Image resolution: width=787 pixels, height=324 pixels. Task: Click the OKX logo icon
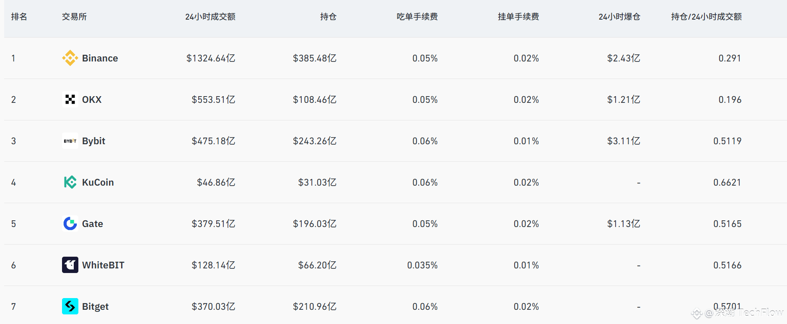70,99
